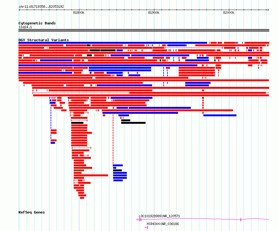This screenshot has height=231, width=278.
Task: Click the 11q14.1 band label
Action: 25,27
